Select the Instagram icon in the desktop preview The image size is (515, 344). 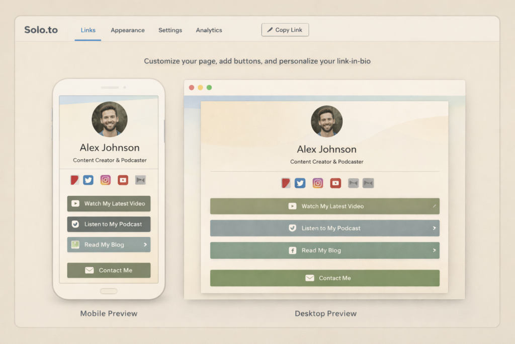click(317, 183)
